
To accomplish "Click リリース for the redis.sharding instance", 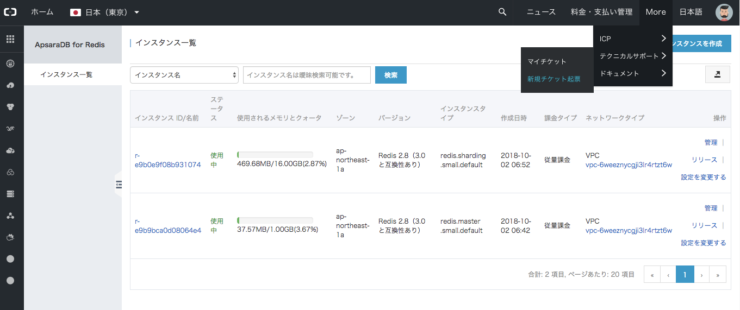I will (704, 160).
